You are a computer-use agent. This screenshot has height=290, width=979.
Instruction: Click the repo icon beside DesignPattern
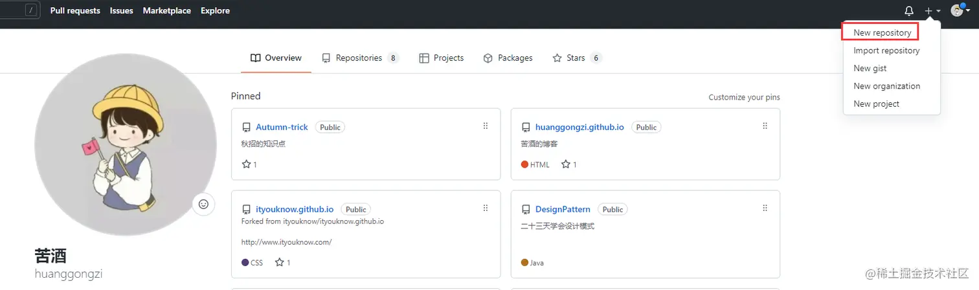click(x=526, y=210)
